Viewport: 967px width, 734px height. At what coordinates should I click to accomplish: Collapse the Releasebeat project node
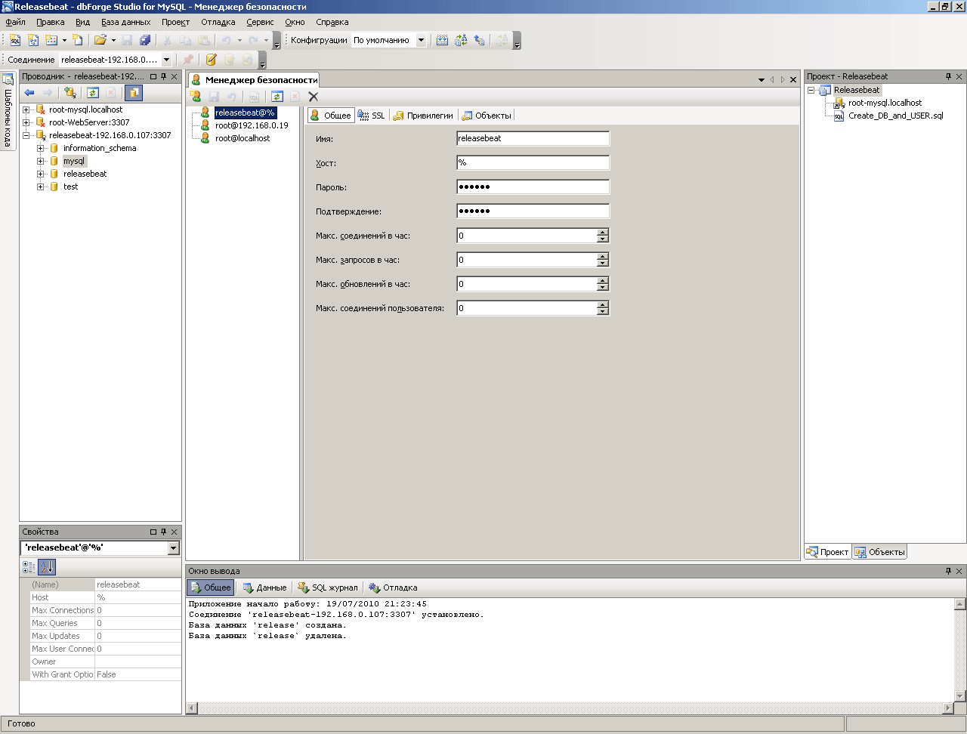point(811,90)
